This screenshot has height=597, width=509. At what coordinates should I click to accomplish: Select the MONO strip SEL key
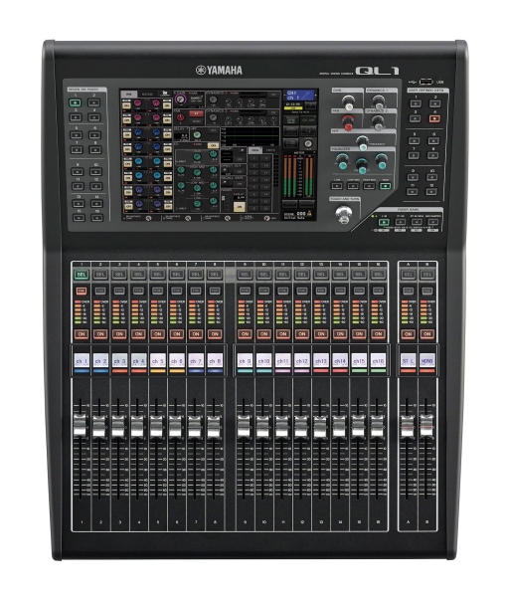(426, 275)
